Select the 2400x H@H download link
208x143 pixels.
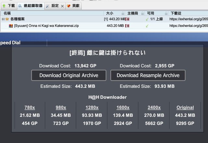coord(154,107)
